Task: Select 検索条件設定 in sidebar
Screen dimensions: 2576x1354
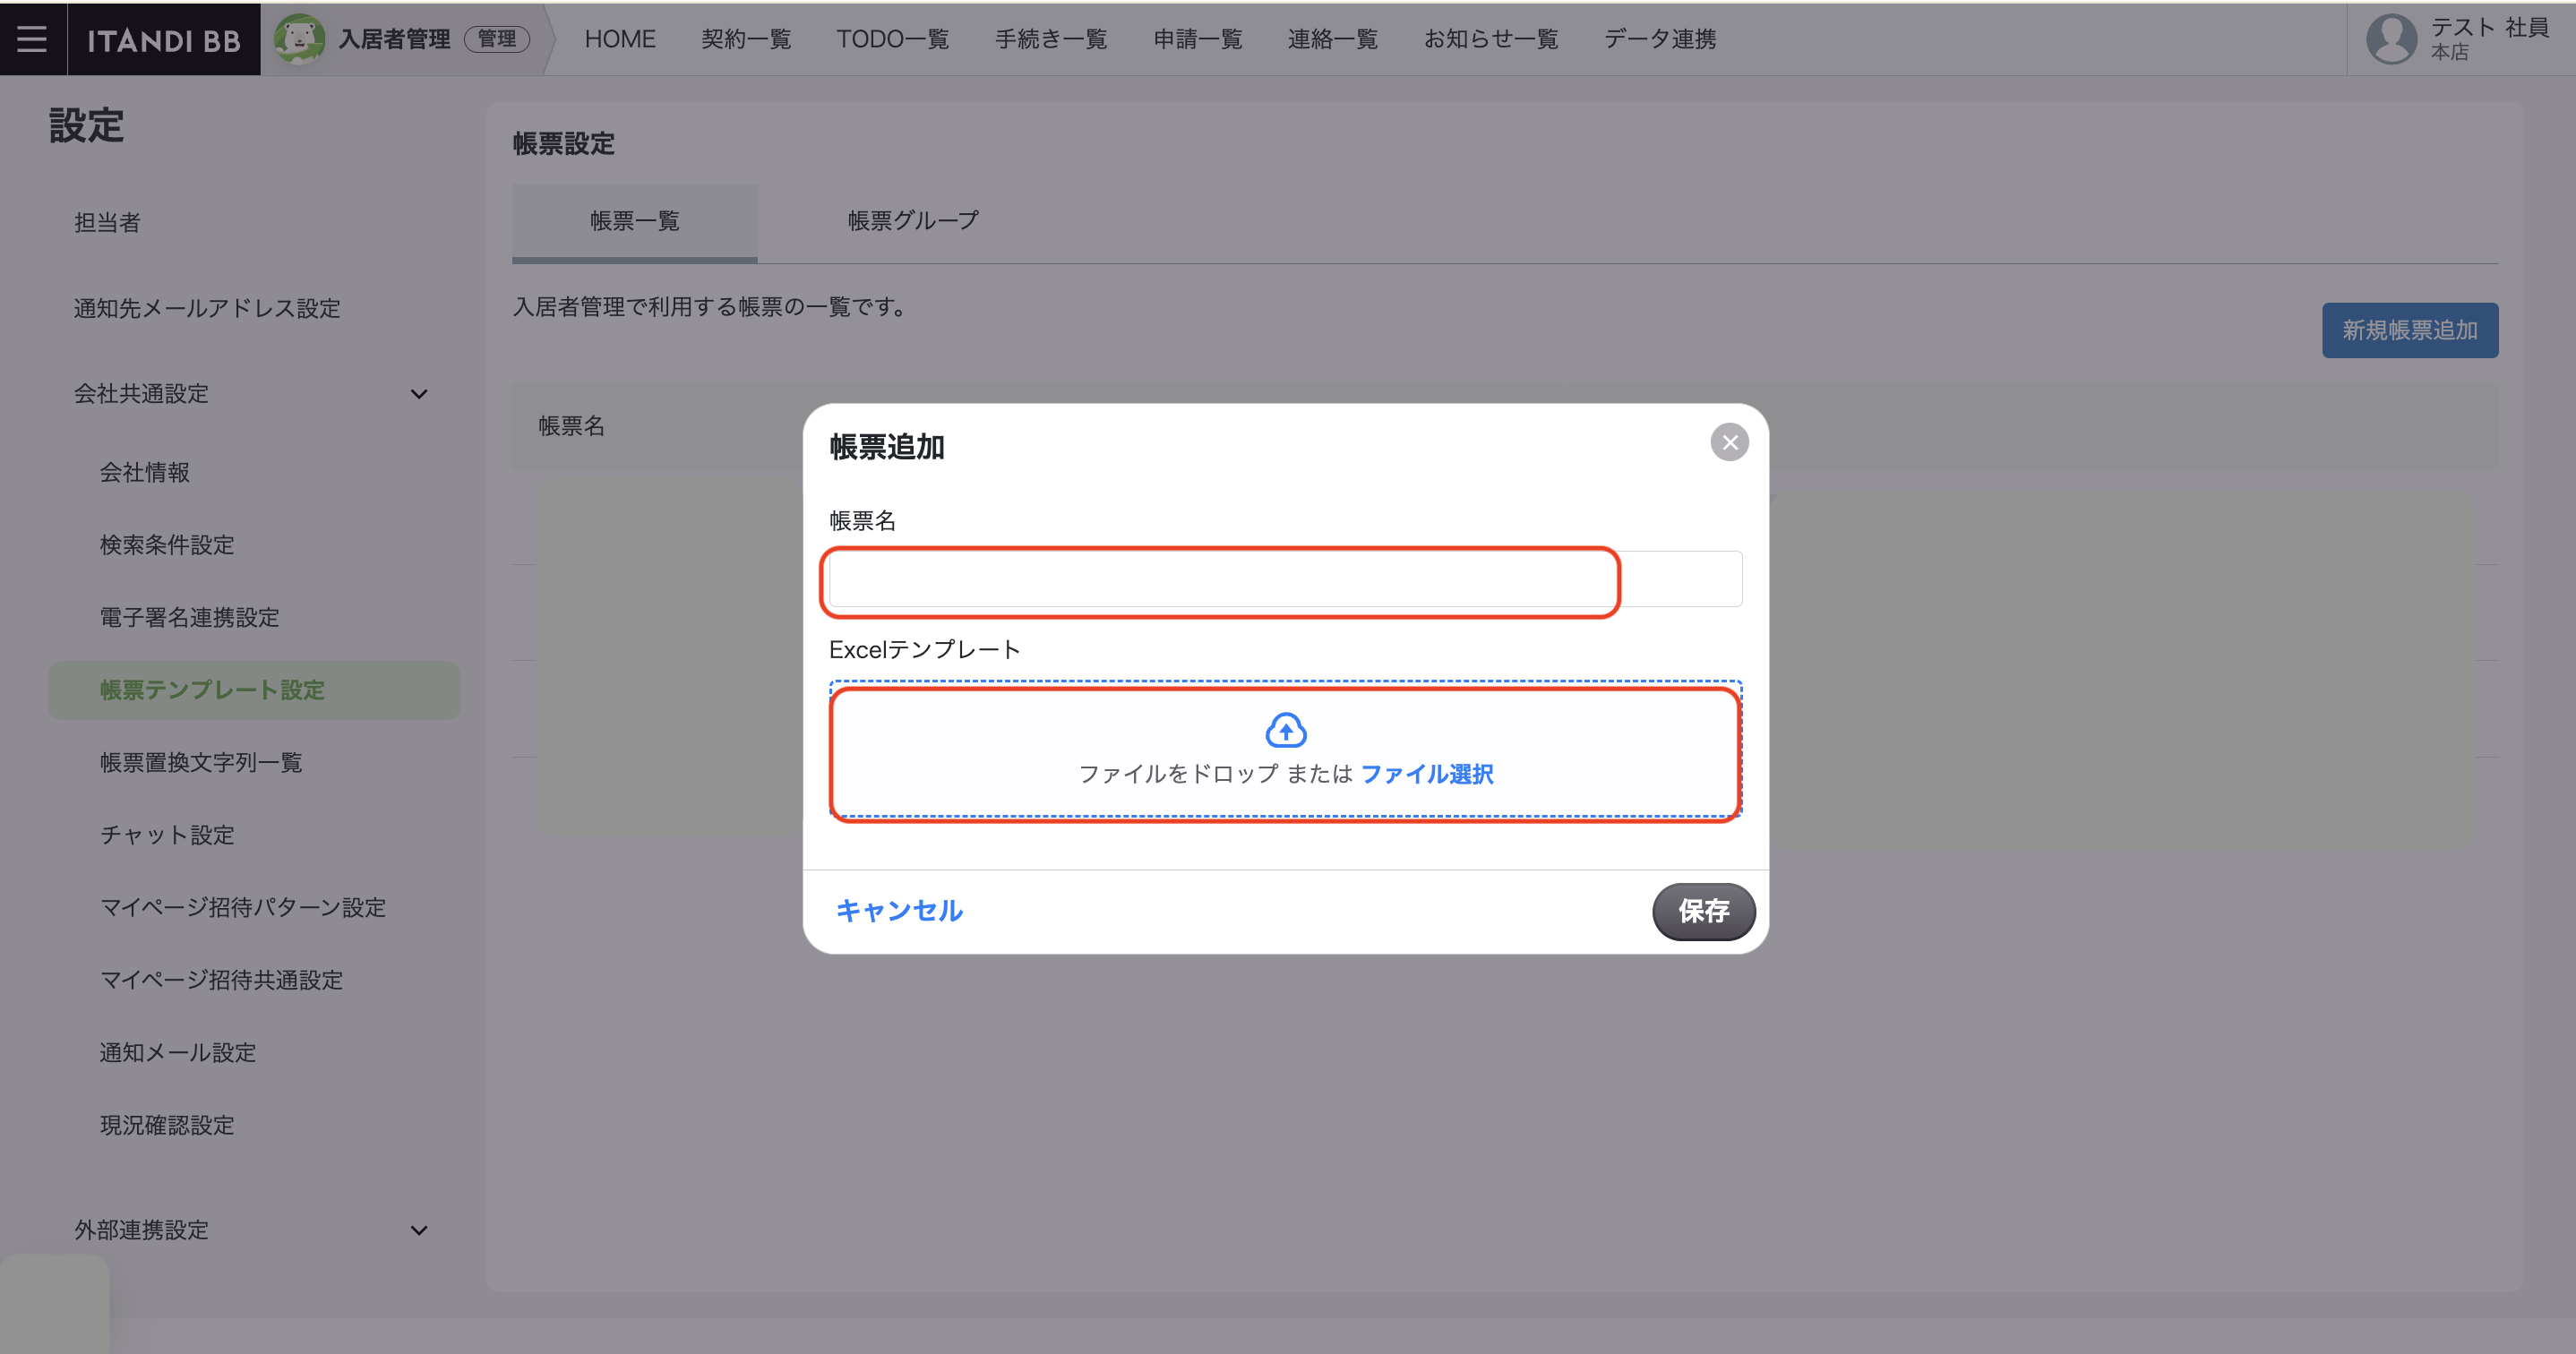Action: [x=167, y=545]
